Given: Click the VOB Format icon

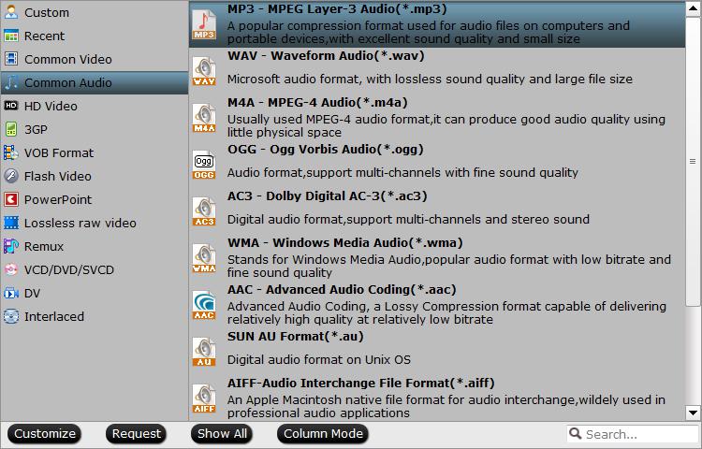Looking at the screenshot, I should 11,152.
